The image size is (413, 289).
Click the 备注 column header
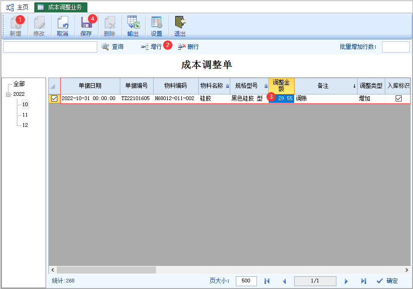point(326,86)
